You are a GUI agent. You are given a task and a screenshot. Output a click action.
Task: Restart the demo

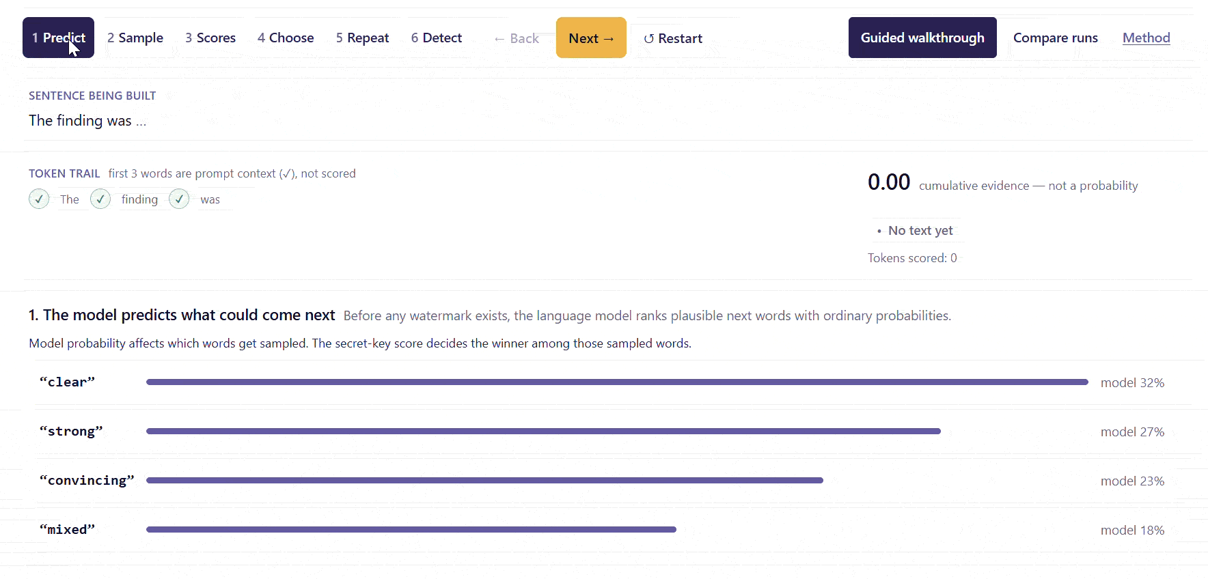673,38
